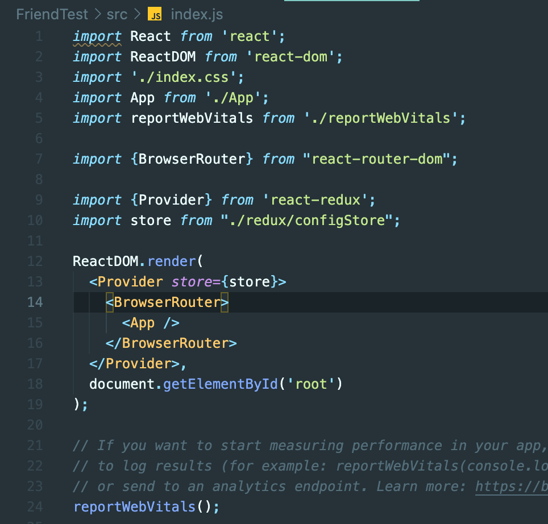Click line number 14 in gutter
The image size is (548, 524).
click(35, 302)
